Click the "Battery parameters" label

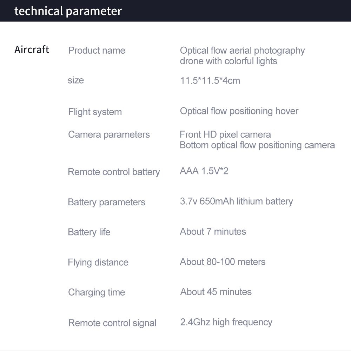coord(106,202)
